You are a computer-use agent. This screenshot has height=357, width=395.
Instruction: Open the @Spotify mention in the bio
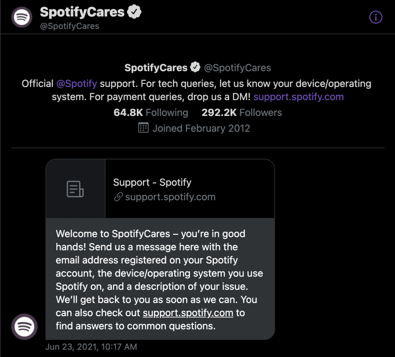coord(77,84)
